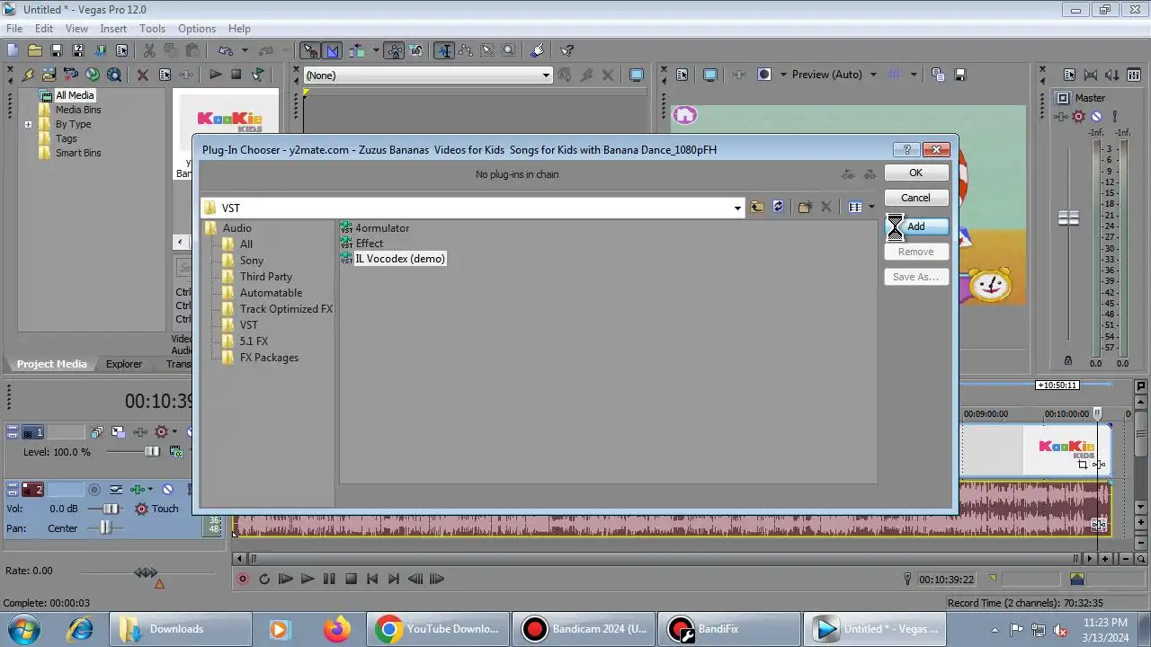Toggle preview on external monitor
This screenshot has width=1151, height=647.
coord(710,75)
